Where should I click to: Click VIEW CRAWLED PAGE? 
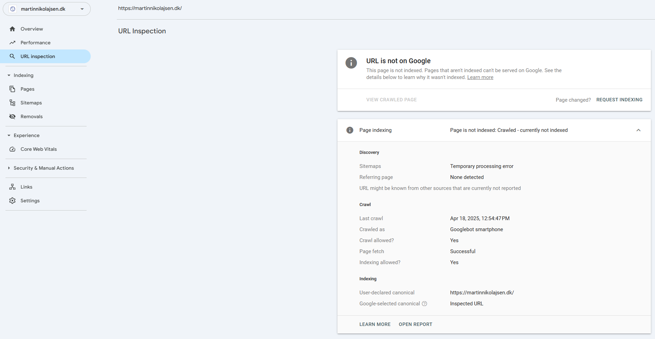[391, 100]
